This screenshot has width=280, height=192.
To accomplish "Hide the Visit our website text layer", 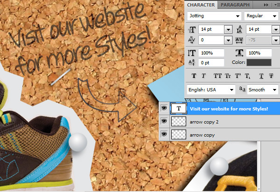I will (164, 108).
